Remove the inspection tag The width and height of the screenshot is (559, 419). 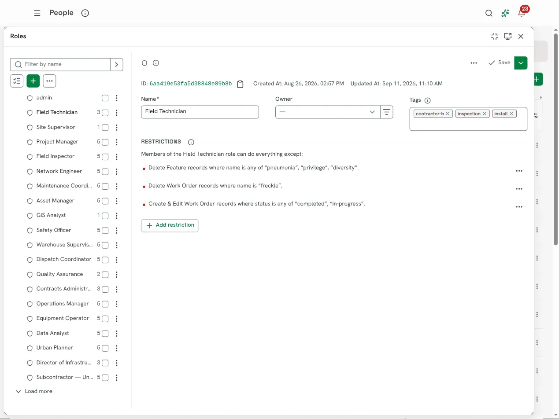point(484,114)
